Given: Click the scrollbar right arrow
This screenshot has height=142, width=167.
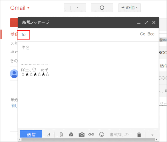Looking at the screenshot, I should coord(157,139).
